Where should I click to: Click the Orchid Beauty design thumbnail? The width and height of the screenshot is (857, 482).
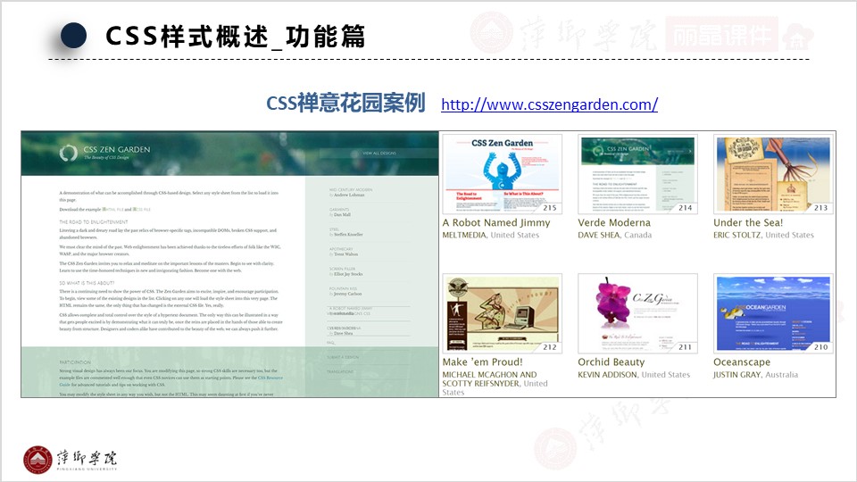637,313
